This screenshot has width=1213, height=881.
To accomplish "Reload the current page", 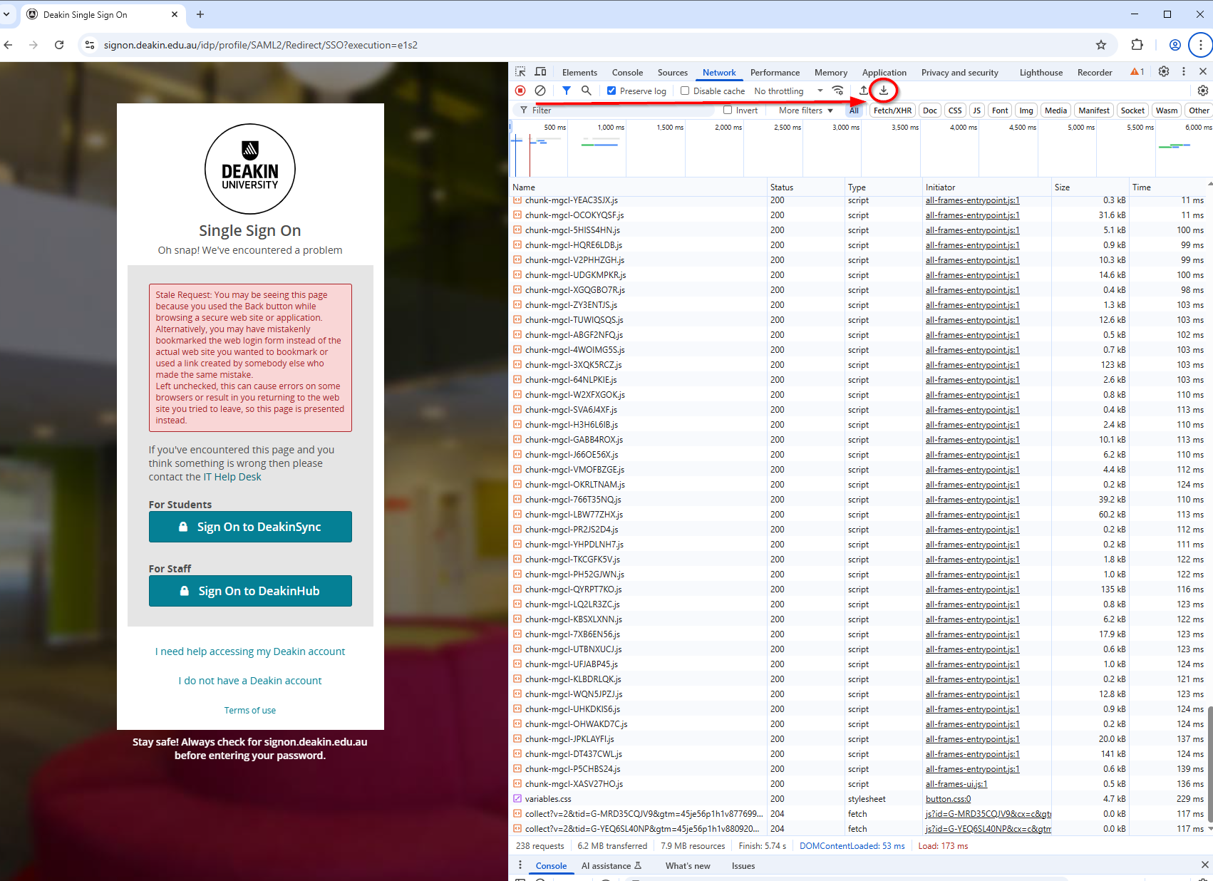I will tap(59, 45).
